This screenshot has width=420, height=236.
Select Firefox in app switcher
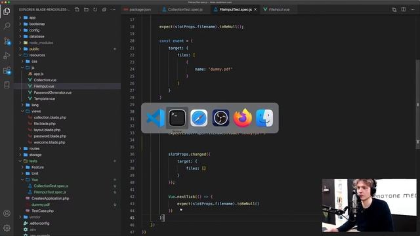pyautogui.click(x=242, y=118)
